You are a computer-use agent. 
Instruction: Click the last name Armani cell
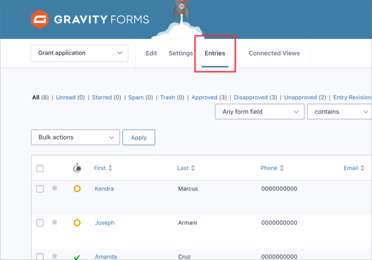pos(187,223)
